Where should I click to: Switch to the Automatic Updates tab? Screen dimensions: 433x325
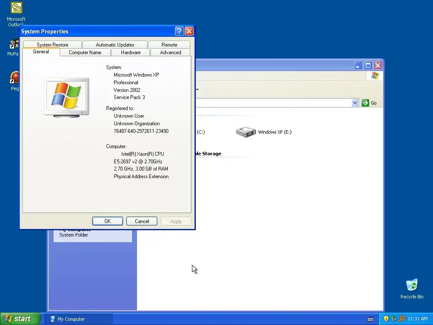pos(115,44)
